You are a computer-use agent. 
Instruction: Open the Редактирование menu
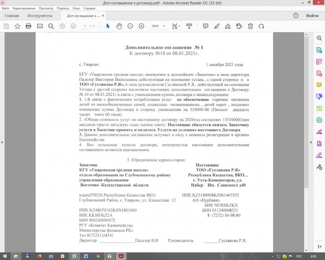click(24, 8)
